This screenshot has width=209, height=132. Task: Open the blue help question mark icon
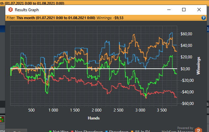pos(203,18)
